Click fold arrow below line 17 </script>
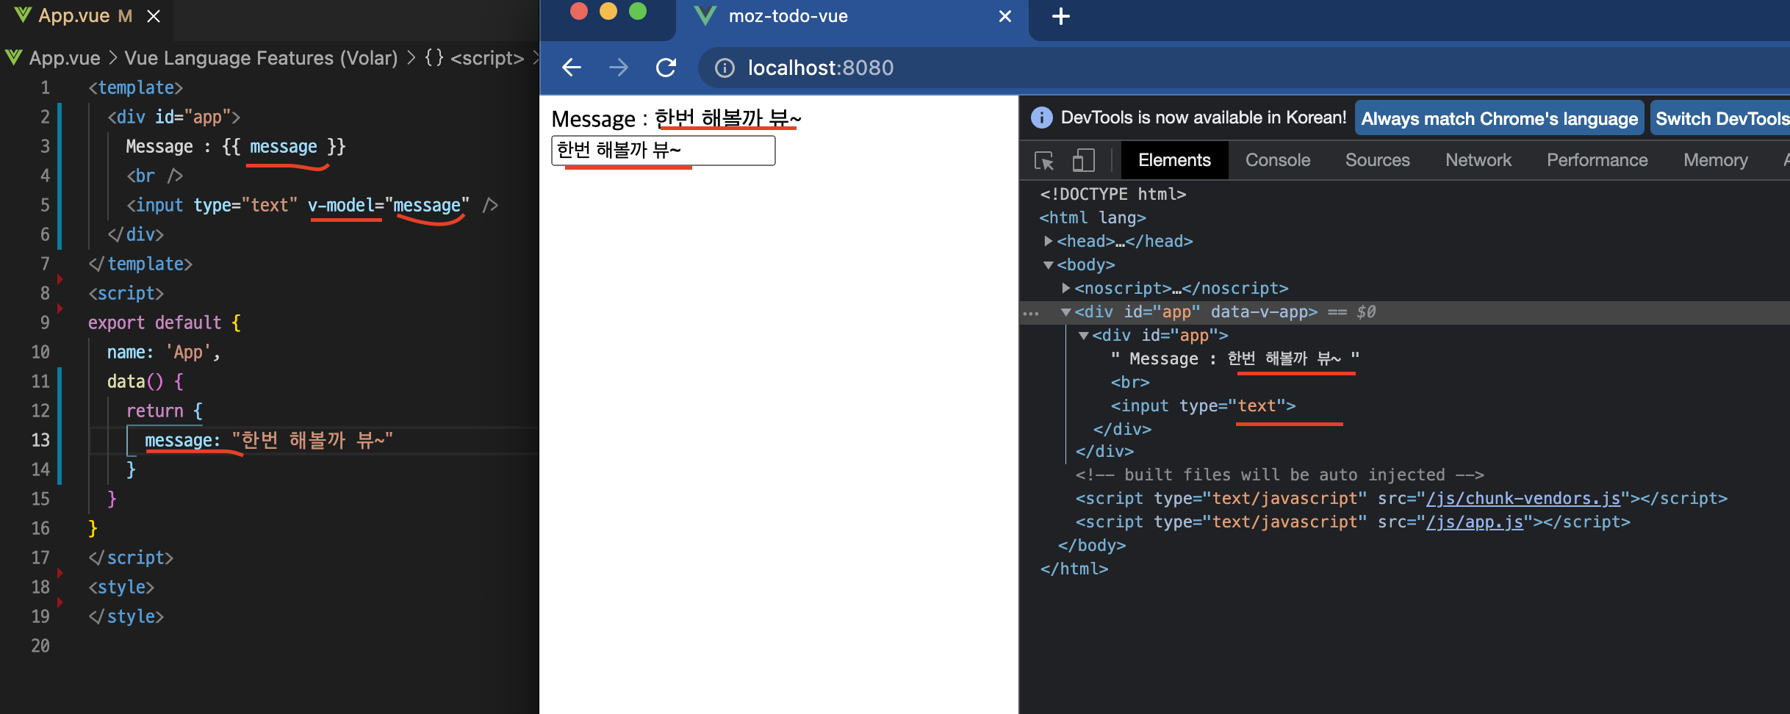 tap(60, 572)
